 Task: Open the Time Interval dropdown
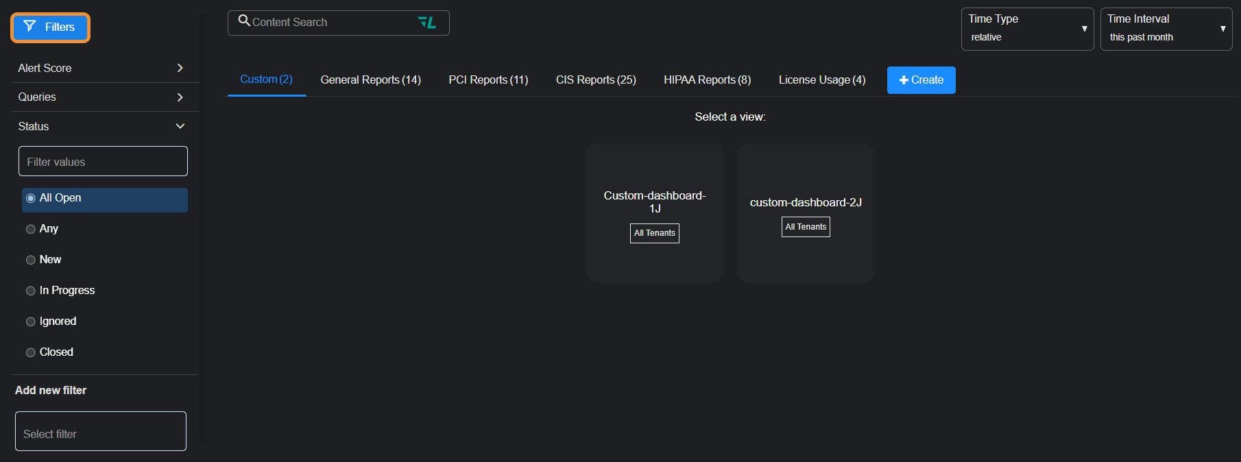[x=1166, y=29]
